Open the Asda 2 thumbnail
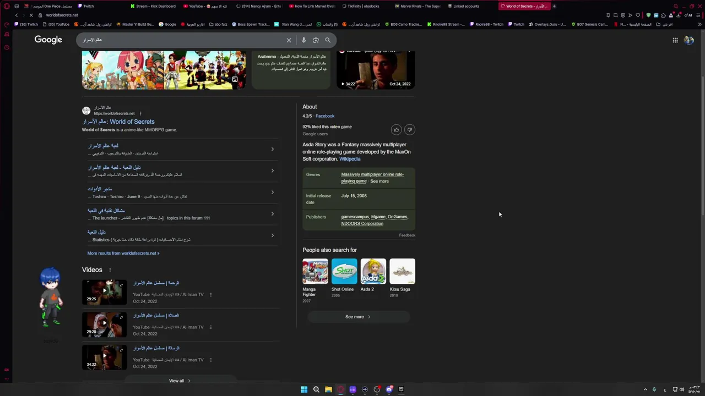 pos(373,271)
